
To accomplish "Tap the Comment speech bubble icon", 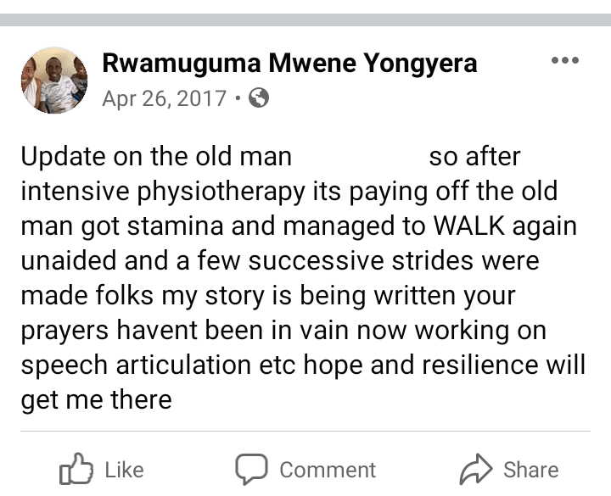I will (251, 470).
